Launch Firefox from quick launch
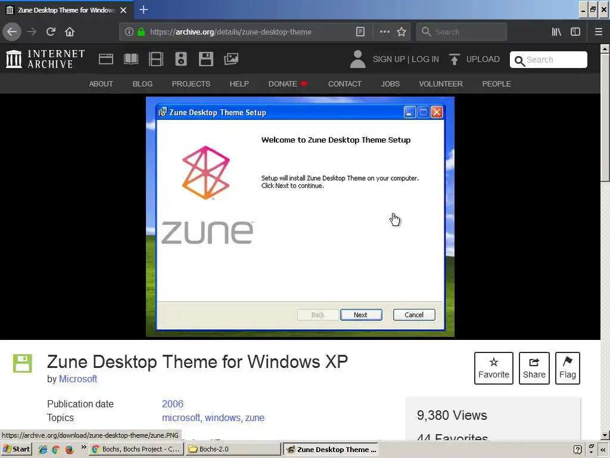 [69, 450]
